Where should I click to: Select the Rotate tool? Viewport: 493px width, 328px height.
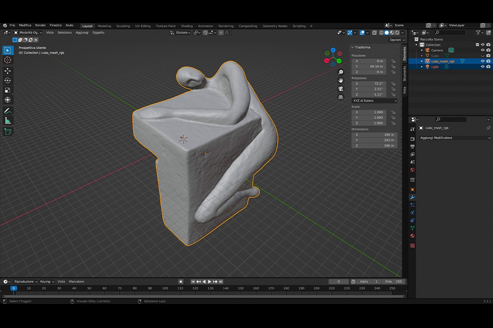pyautogui.click(x=7, y=80)
